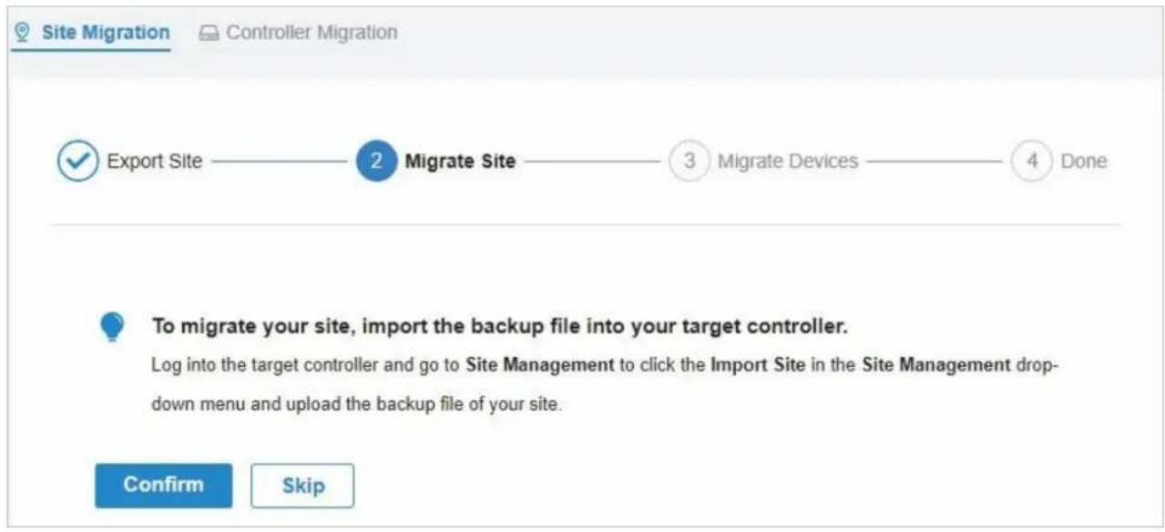Click the progress line before Done step
1165x532 pixels.
tap(935, 162)
